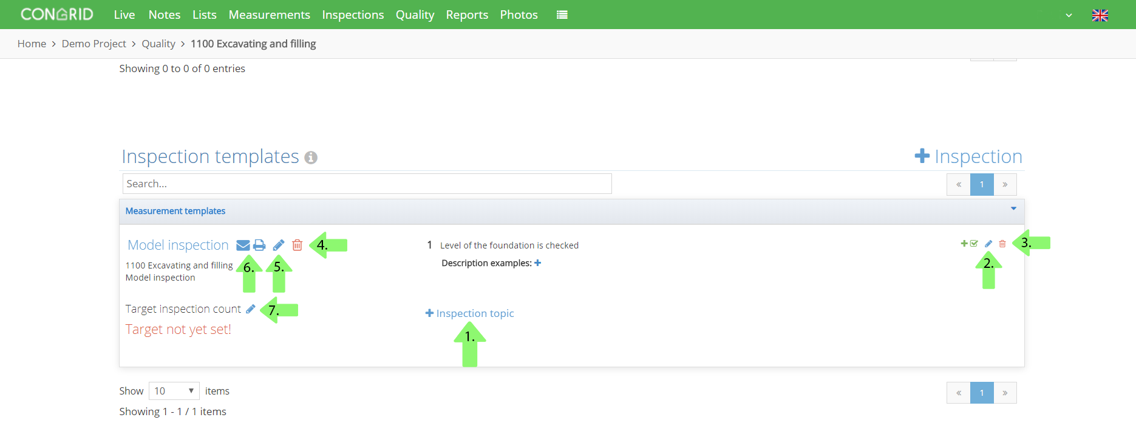Image resolution: width=1136 pixels, height=440 pixels.
Task: Add a description example with the plus icon
Action: 537,263
